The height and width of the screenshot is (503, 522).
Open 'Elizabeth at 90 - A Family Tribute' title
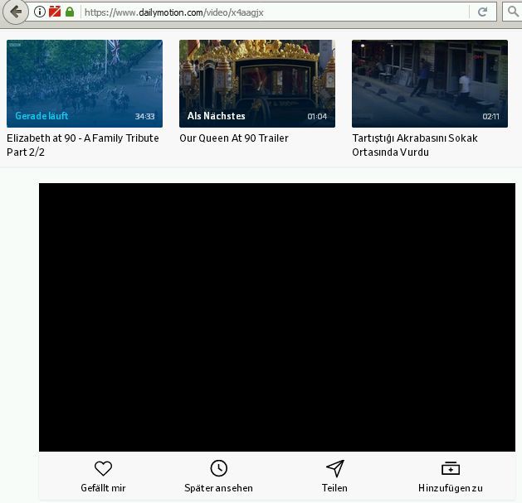[83, 145]
